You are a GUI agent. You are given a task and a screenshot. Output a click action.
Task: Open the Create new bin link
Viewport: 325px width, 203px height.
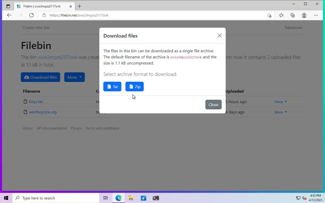tap(36, 27)
